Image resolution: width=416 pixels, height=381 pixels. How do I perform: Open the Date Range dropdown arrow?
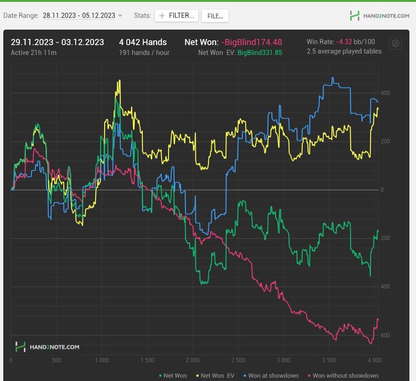[x=120, y=16]
